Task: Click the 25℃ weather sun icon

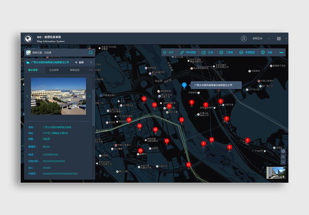Action: 164,52
